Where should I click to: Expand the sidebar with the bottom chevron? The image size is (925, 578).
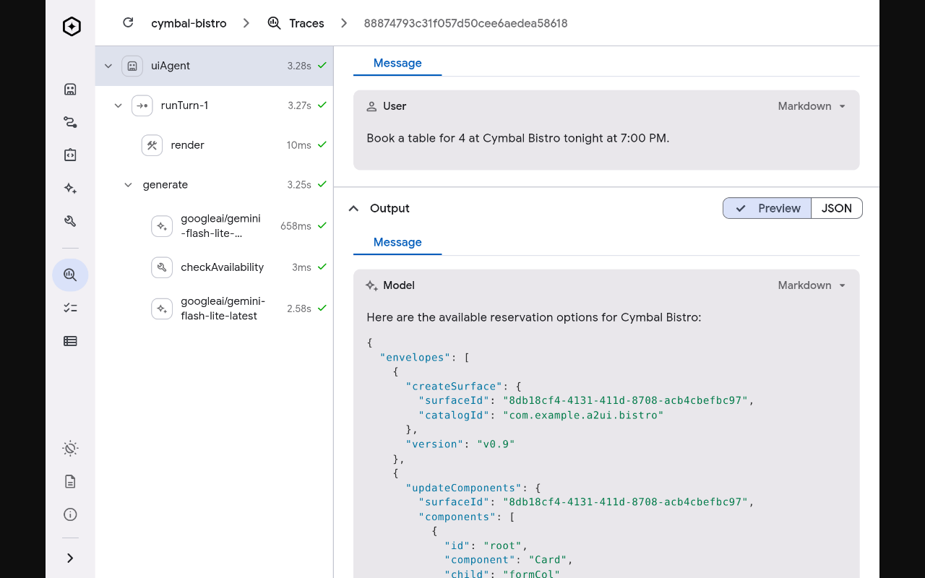click(70, 558)
